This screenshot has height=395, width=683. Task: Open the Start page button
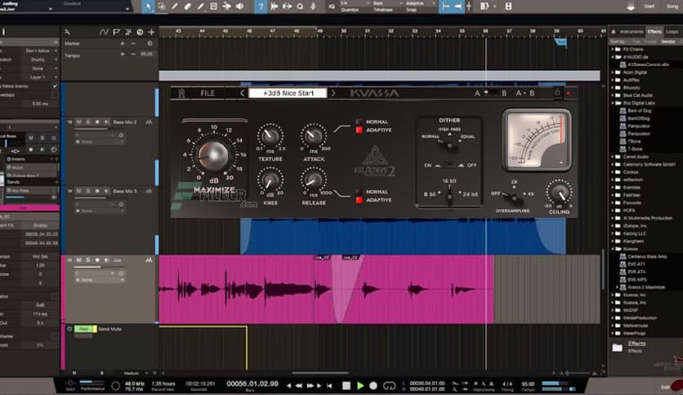click(x=649, y=7)
